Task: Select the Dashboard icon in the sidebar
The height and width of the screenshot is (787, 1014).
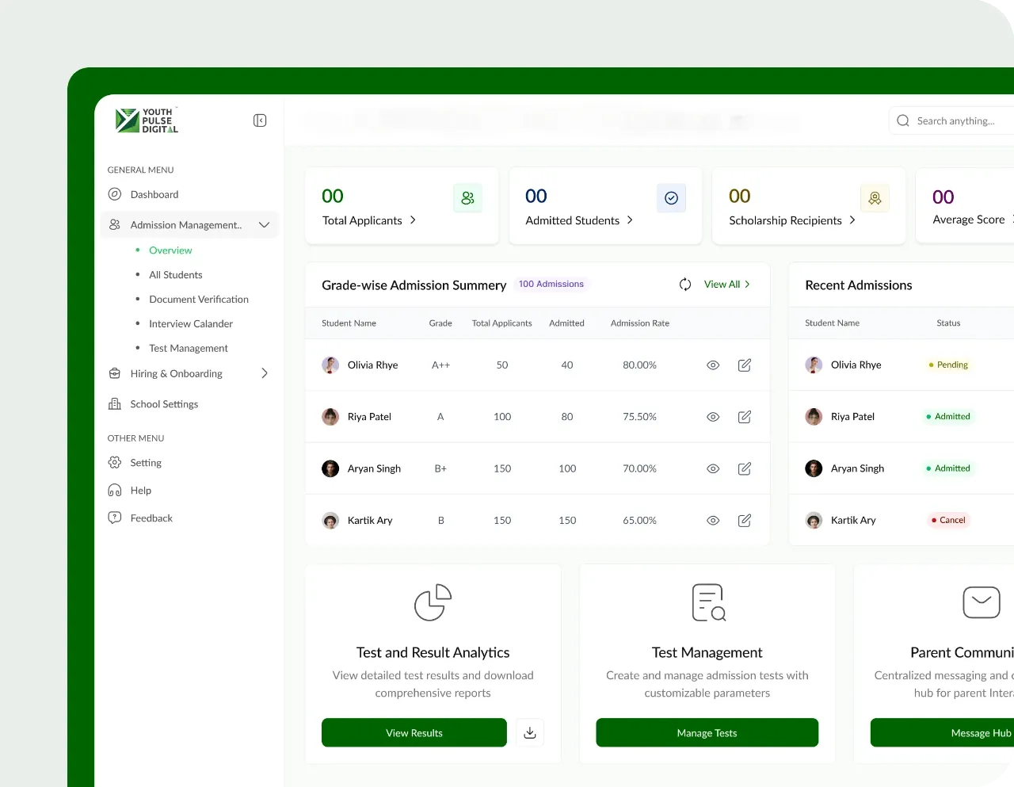Action: pyautogui.click(x=115, y=194)
